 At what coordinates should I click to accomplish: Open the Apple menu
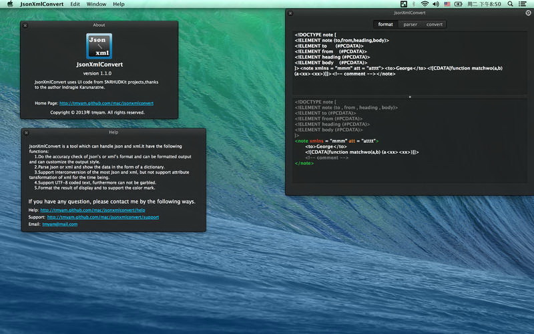pos(9,4)
